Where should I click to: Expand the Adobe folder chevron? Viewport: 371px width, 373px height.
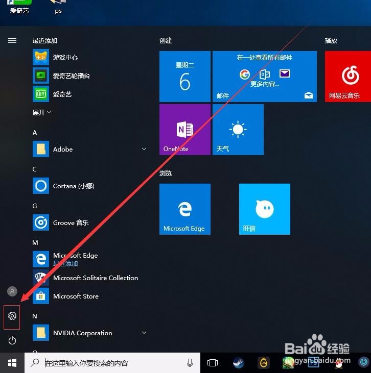[x=144, y=149]
